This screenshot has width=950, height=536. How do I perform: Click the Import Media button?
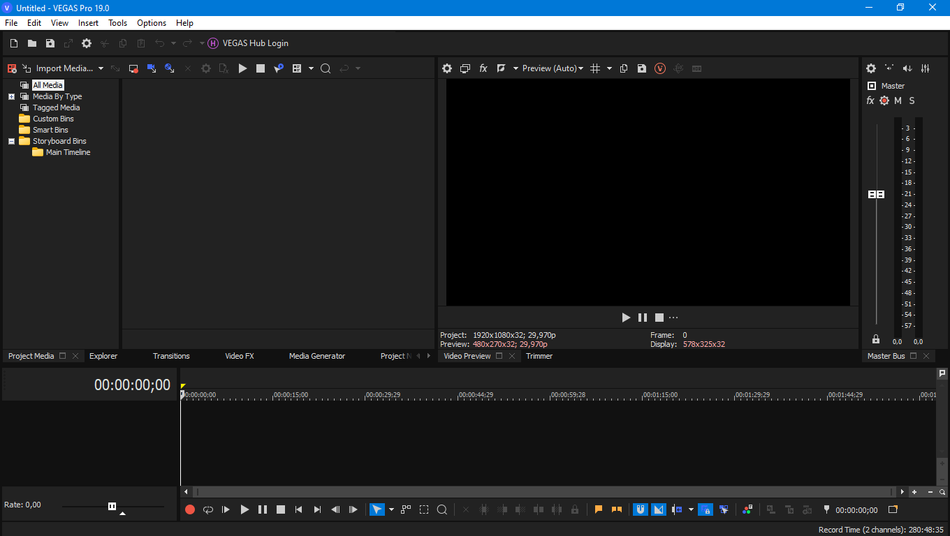[57, 68]
